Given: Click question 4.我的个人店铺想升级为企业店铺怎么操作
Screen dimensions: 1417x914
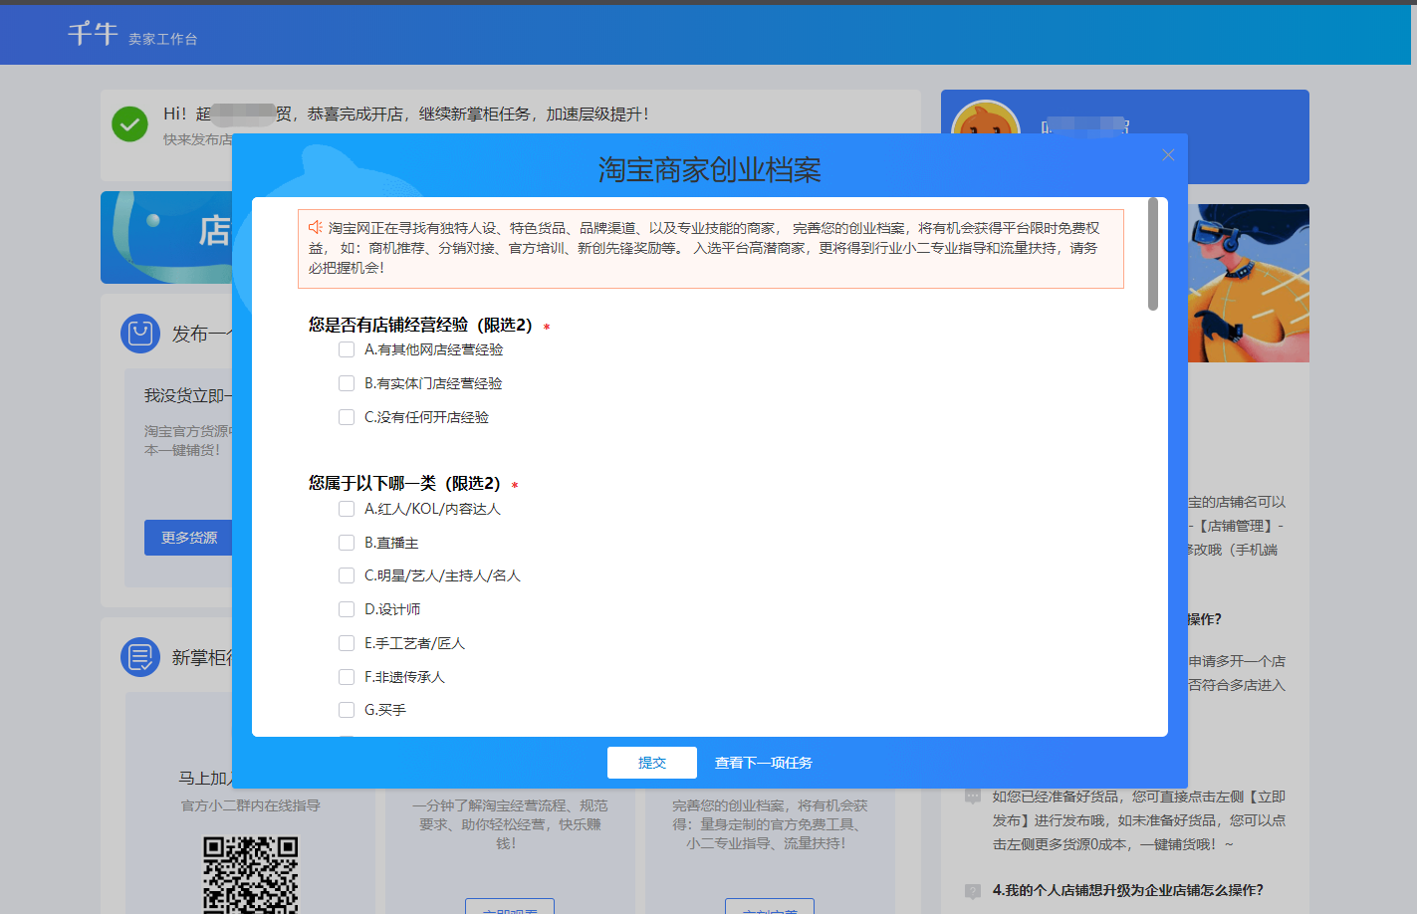Looking at the screenshot, I should [1127, 890].
